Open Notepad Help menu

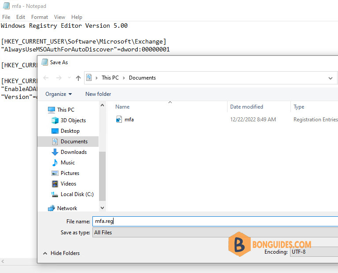pos(77,17)
